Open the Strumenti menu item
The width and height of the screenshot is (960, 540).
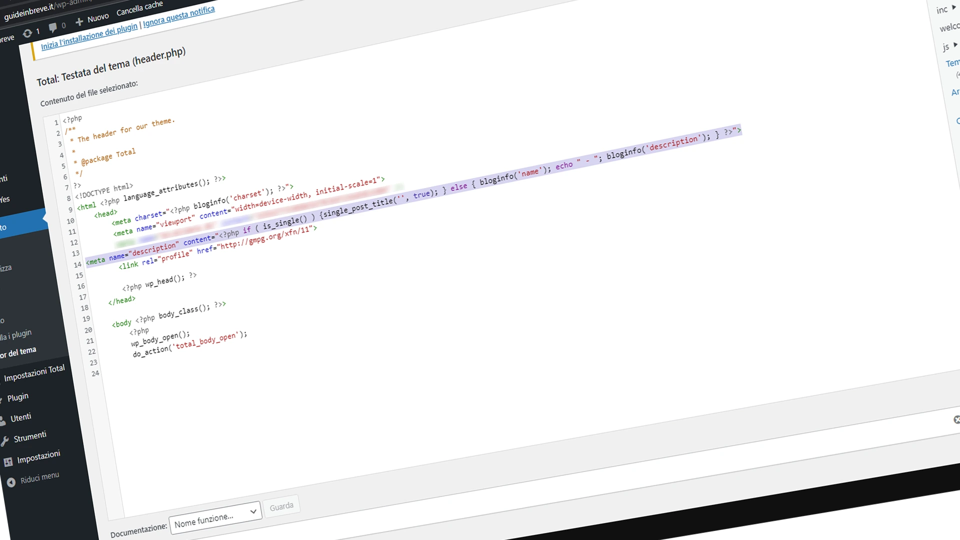[29, 437]
